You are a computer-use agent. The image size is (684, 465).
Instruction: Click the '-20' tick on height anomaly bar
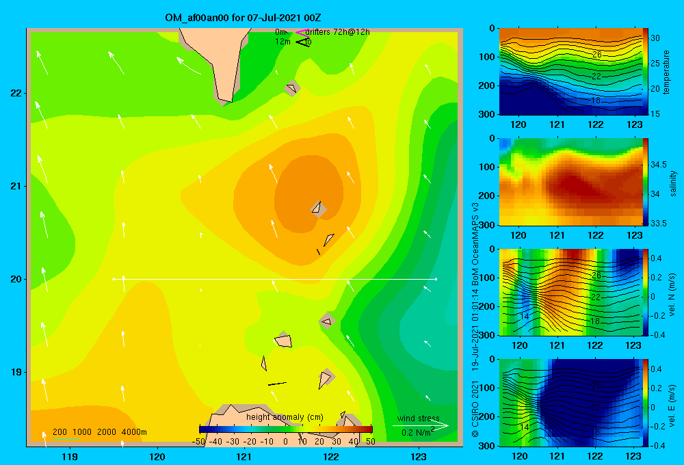point(250,442)
